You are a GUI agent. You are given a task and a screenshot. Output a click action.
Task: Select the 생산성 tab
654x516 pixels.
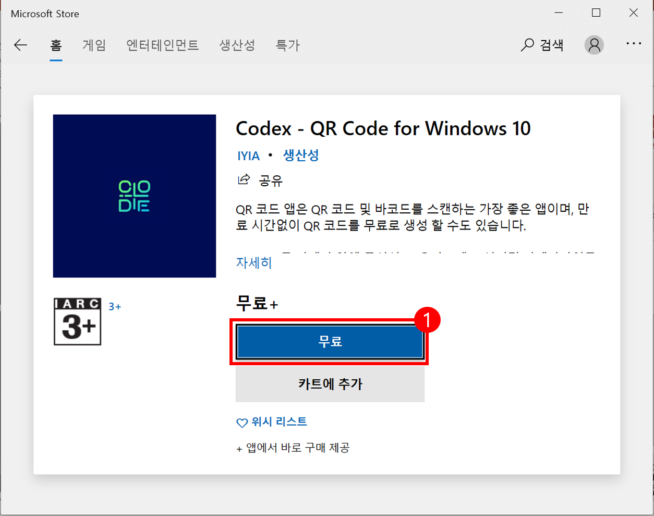click(237, 45)
